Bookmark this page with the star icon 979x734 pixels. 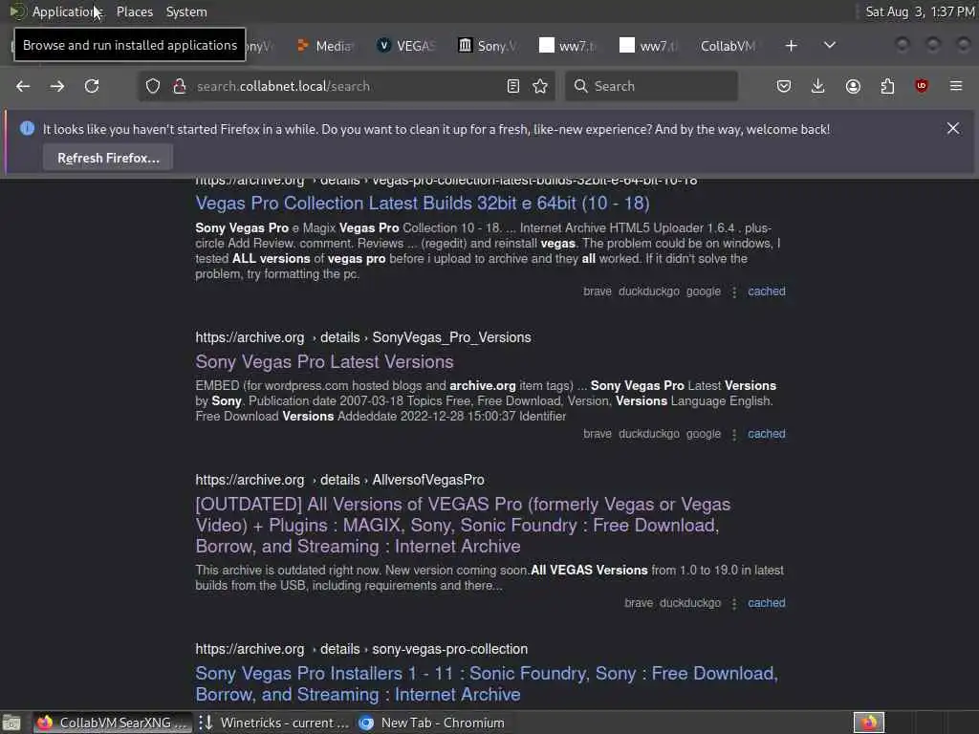540,86
